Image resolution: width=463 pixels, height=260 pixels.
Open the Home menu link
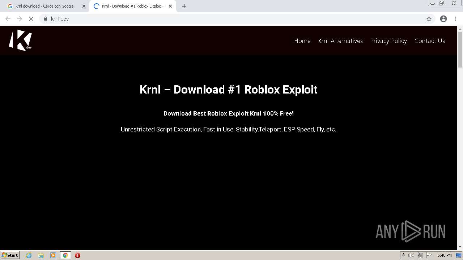coord(302,41)
